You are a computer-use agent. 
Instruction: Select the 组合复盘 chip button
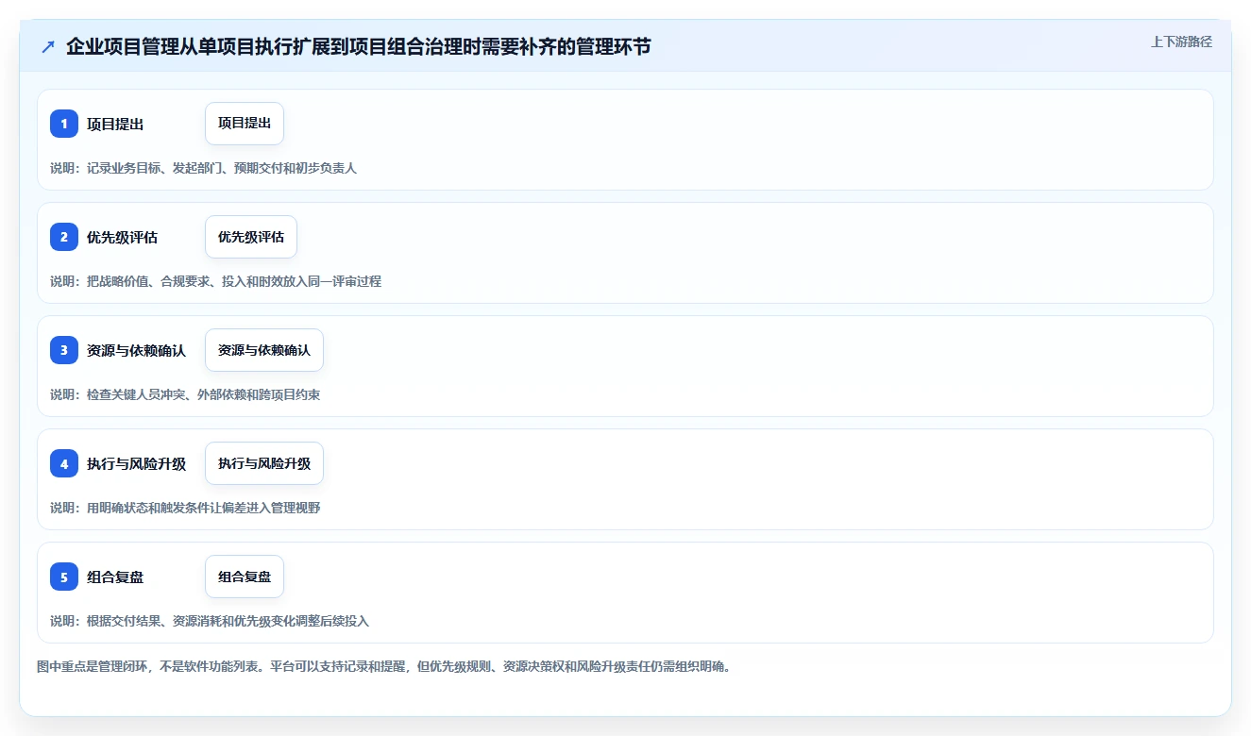[x=245, y=577]
